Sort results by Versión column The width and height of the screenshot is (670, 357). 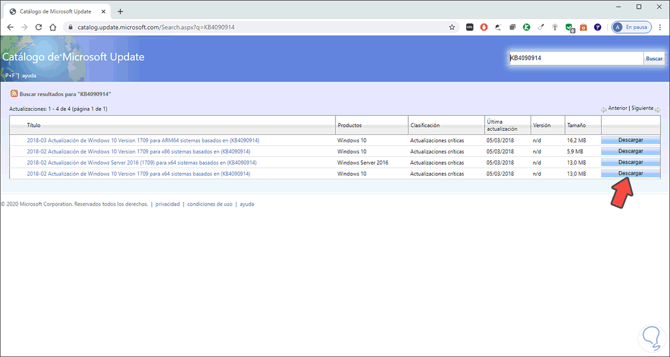542,125
